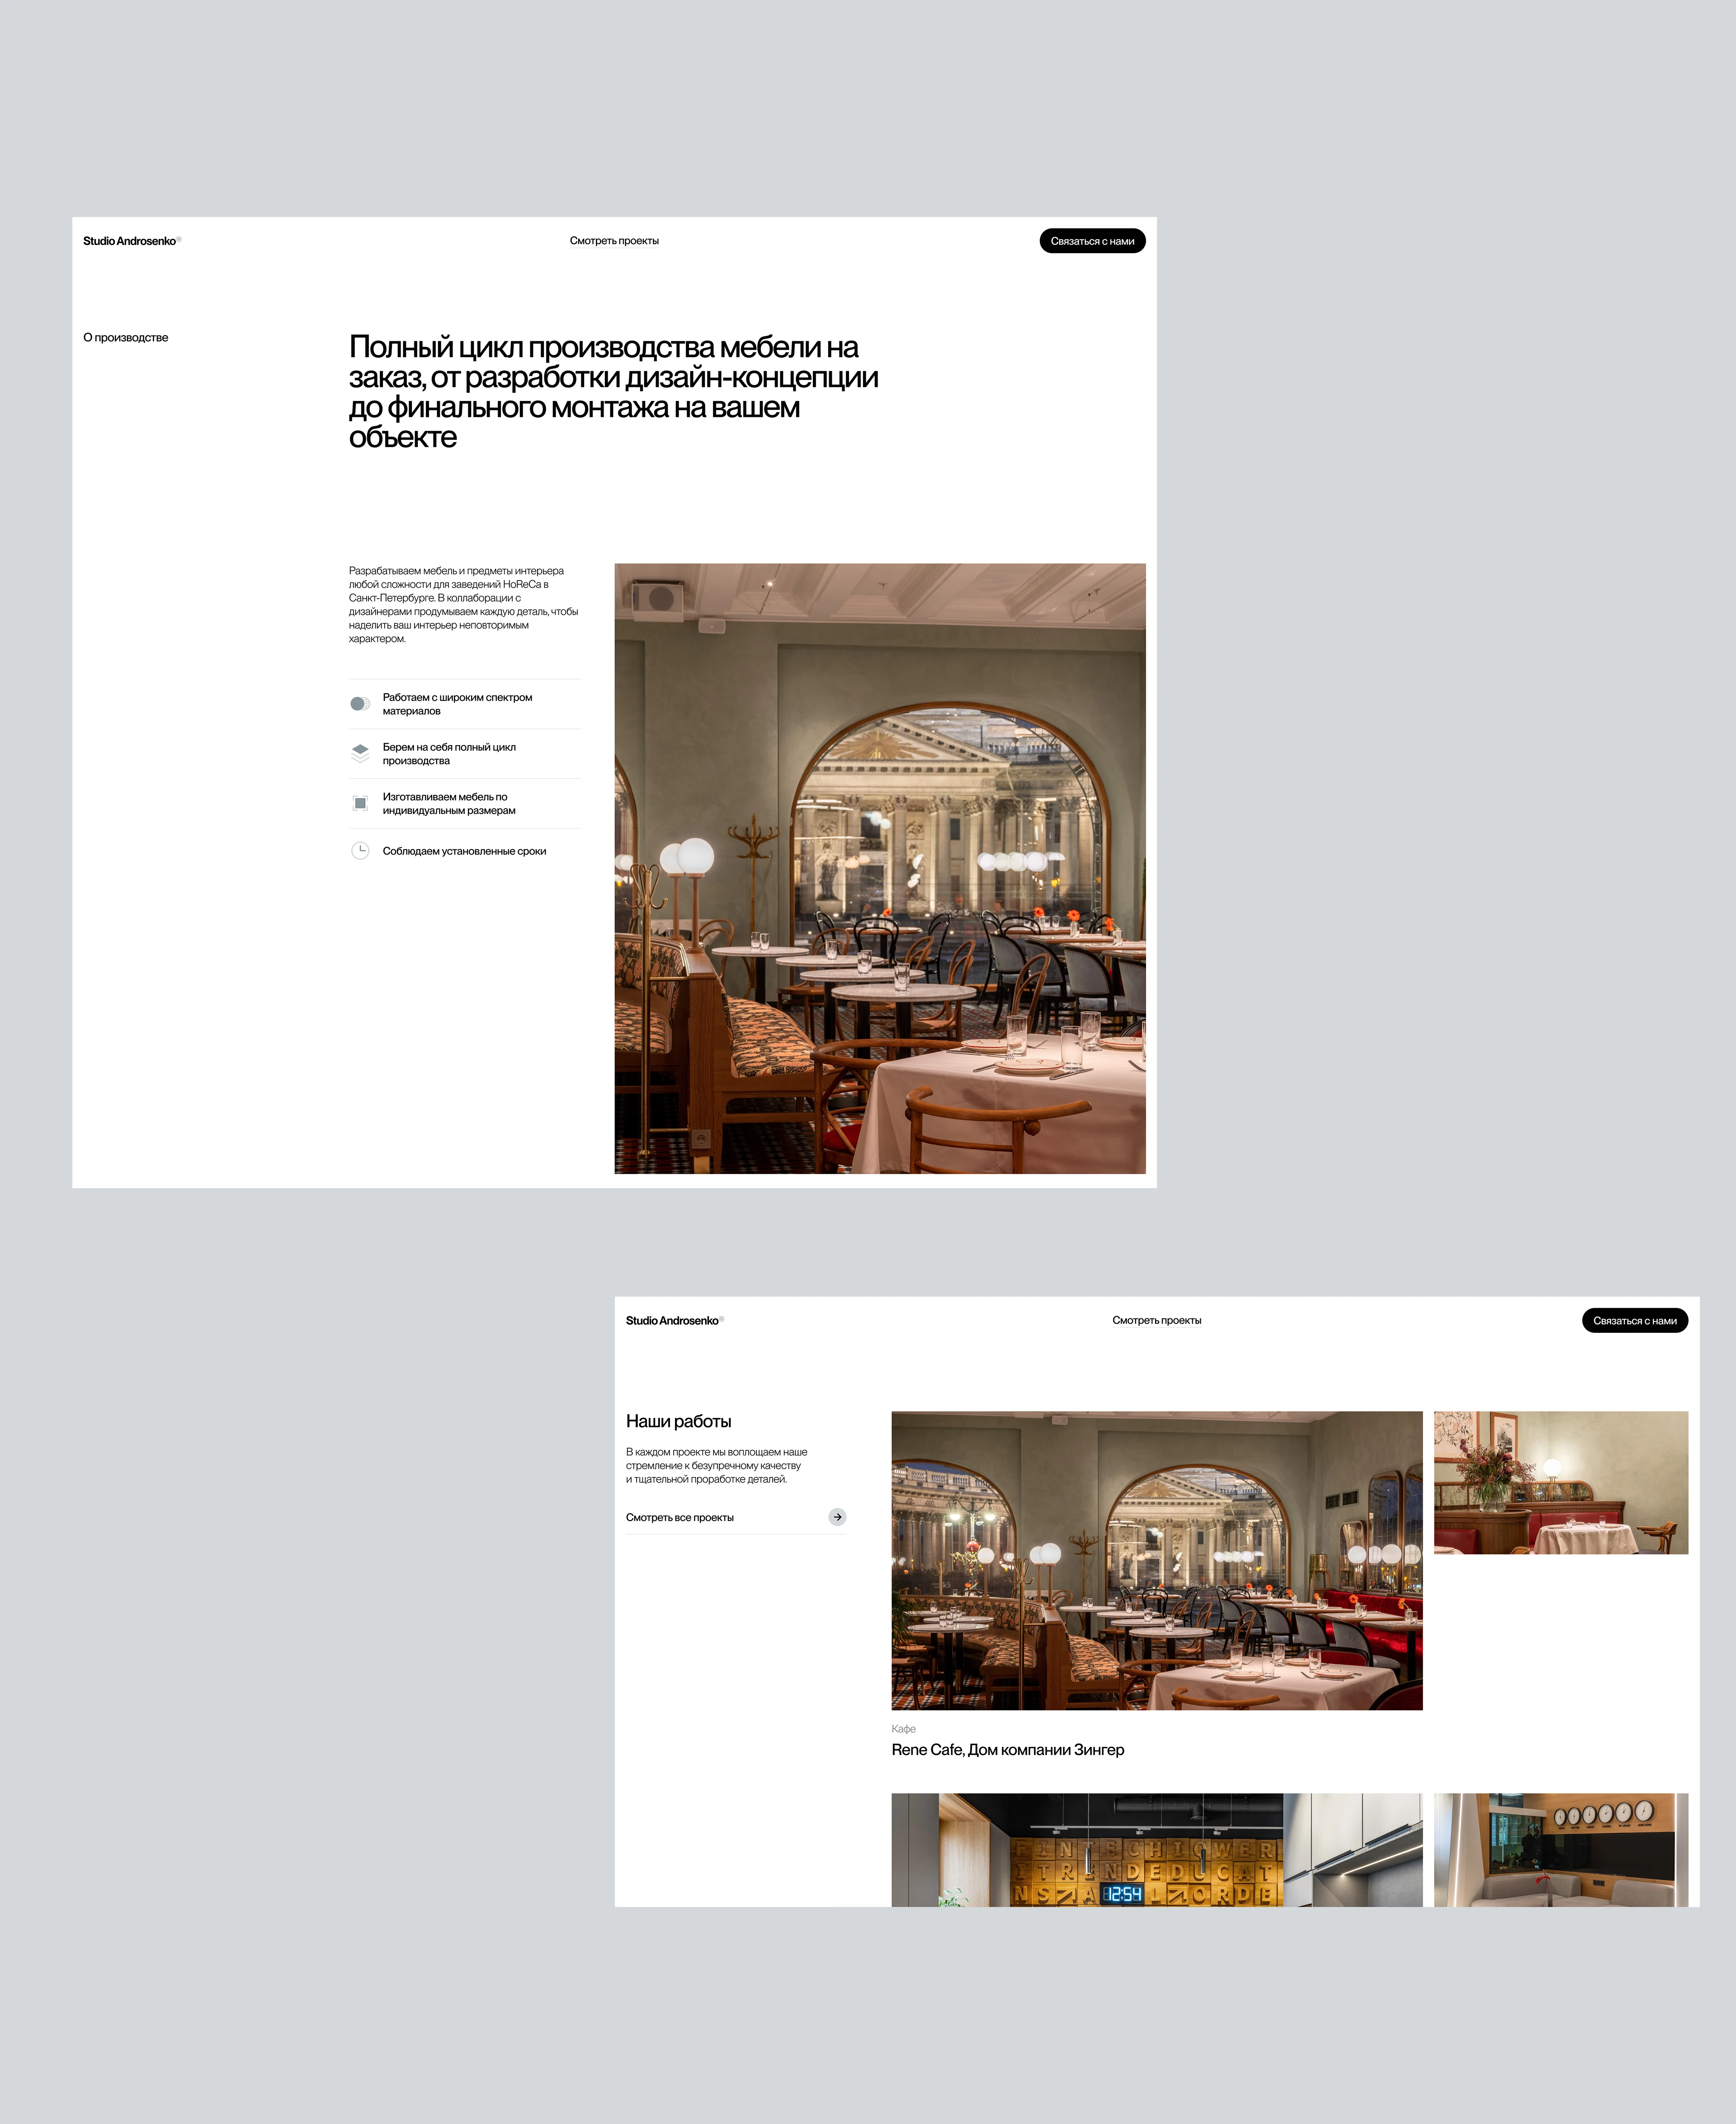Click Studio Androsenko logo in upper page header

point(130,241)
